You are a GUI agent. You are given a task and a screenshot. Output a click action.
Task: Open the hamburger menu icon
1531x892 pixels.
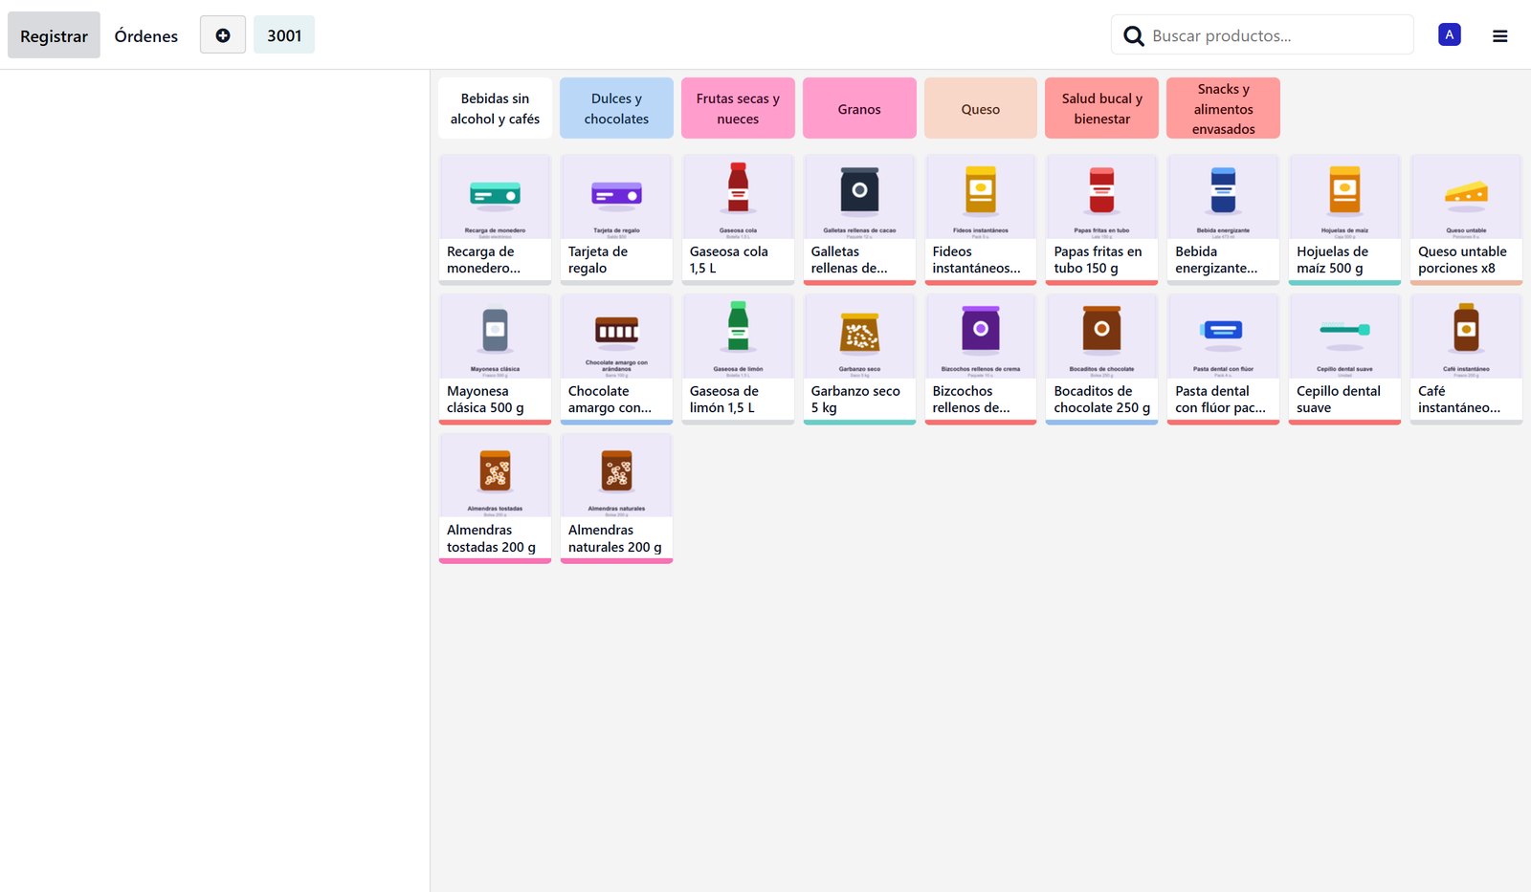(1499, 36)
